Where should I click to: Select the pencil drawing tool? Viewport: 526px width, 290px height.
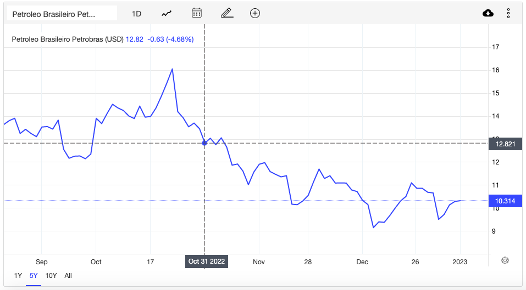click(x=227, y=13)
